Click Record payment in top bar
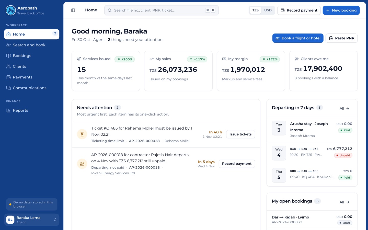 point(299,10)
